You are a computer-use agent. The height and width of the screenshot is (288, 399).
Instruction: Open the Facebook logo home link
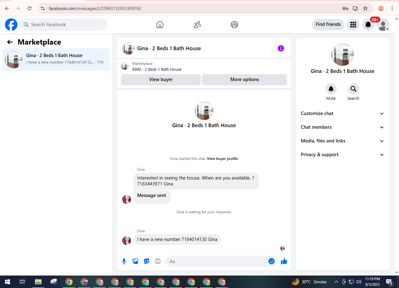(x=11, y=25)
